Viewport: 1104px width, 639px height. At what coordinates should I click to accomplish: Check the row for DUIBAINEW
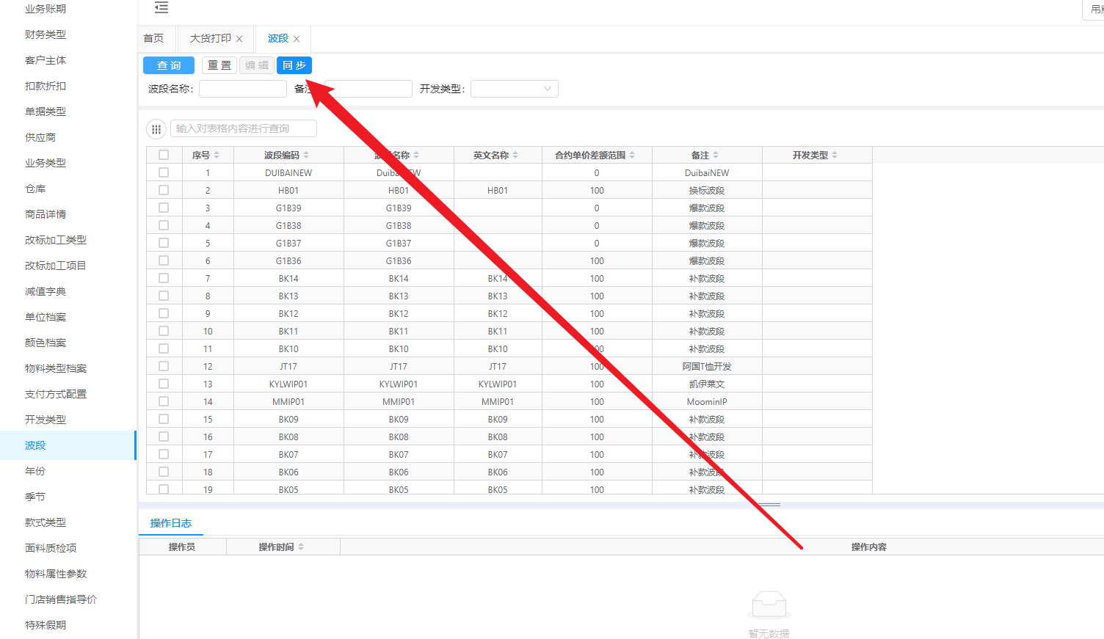coord(164,172)
